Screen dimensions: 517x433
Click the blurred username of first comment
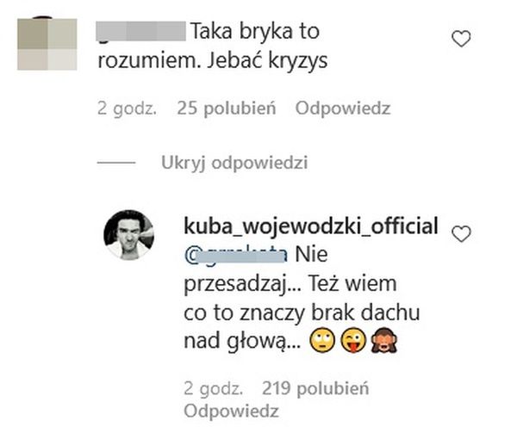coord(141,31)
